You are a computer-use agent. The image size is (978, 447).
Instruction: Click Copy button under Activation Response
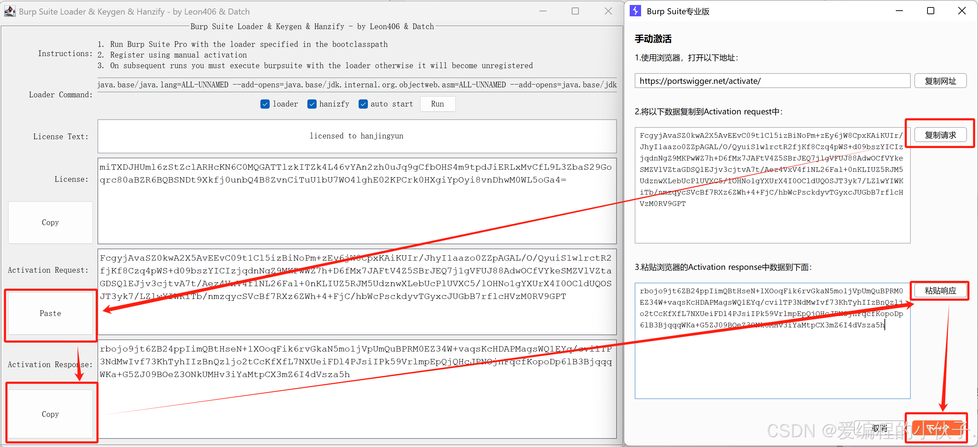click(51, 414)
